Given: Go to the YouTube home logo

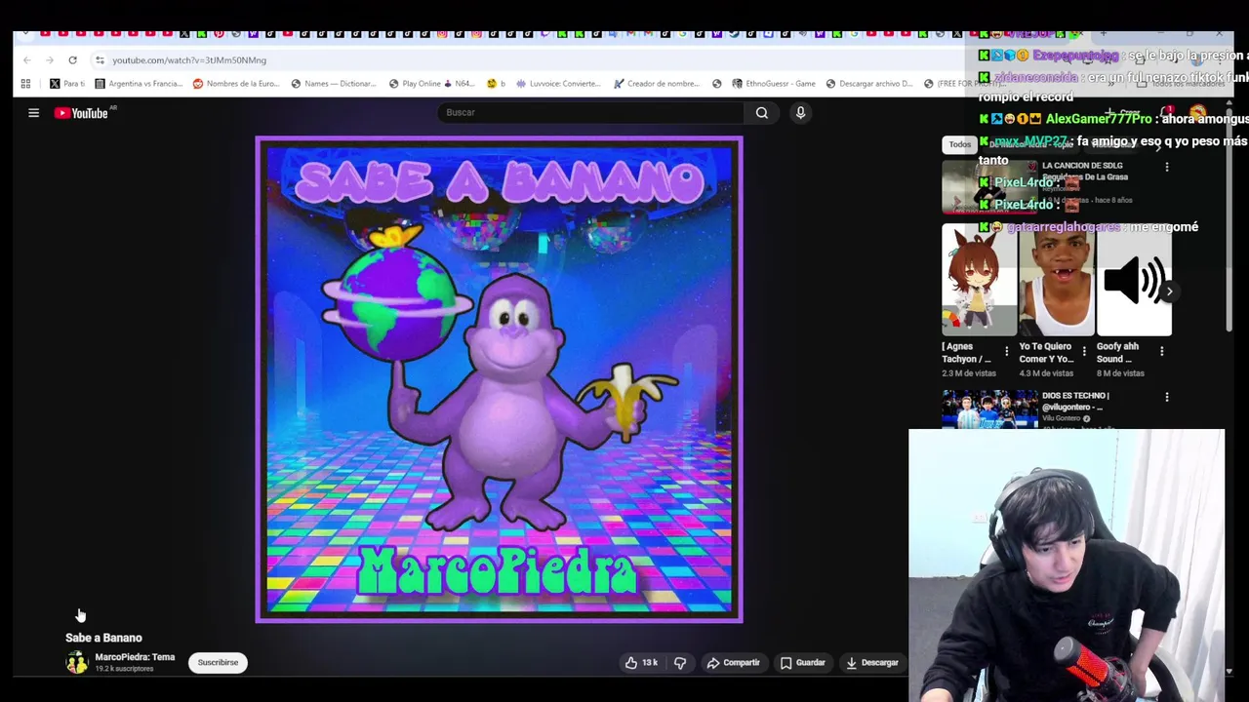Looking at the screenshot, I should coord(81,113).
